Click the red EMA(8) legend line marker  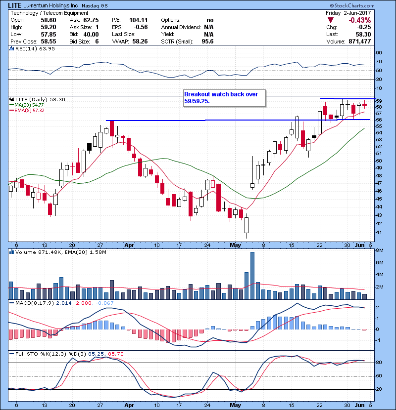tap(11, 110)
